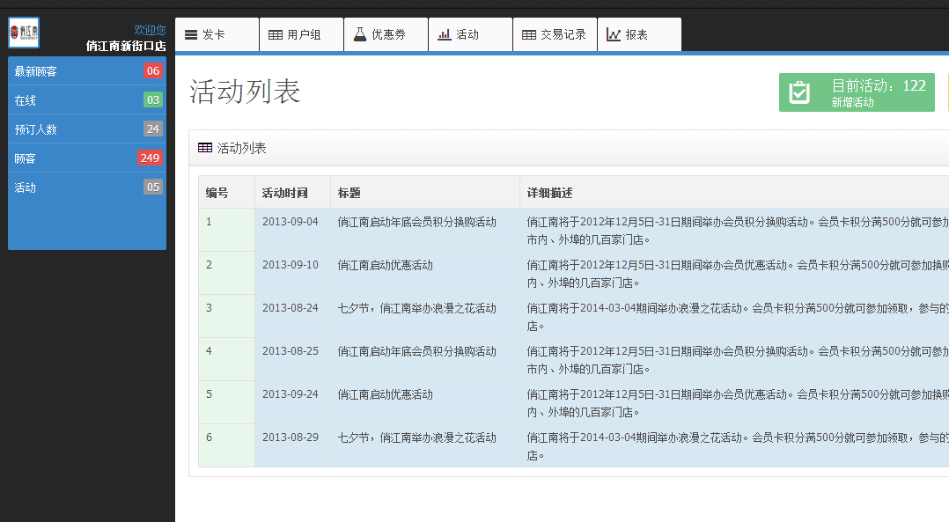The width and height of the screenshot is (949, 522).
Task: Click the line chart icon beside 报表
Action: [614, 35]
